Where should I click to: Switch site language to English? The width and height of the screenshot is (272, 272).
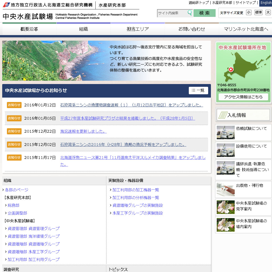point(266,3)
